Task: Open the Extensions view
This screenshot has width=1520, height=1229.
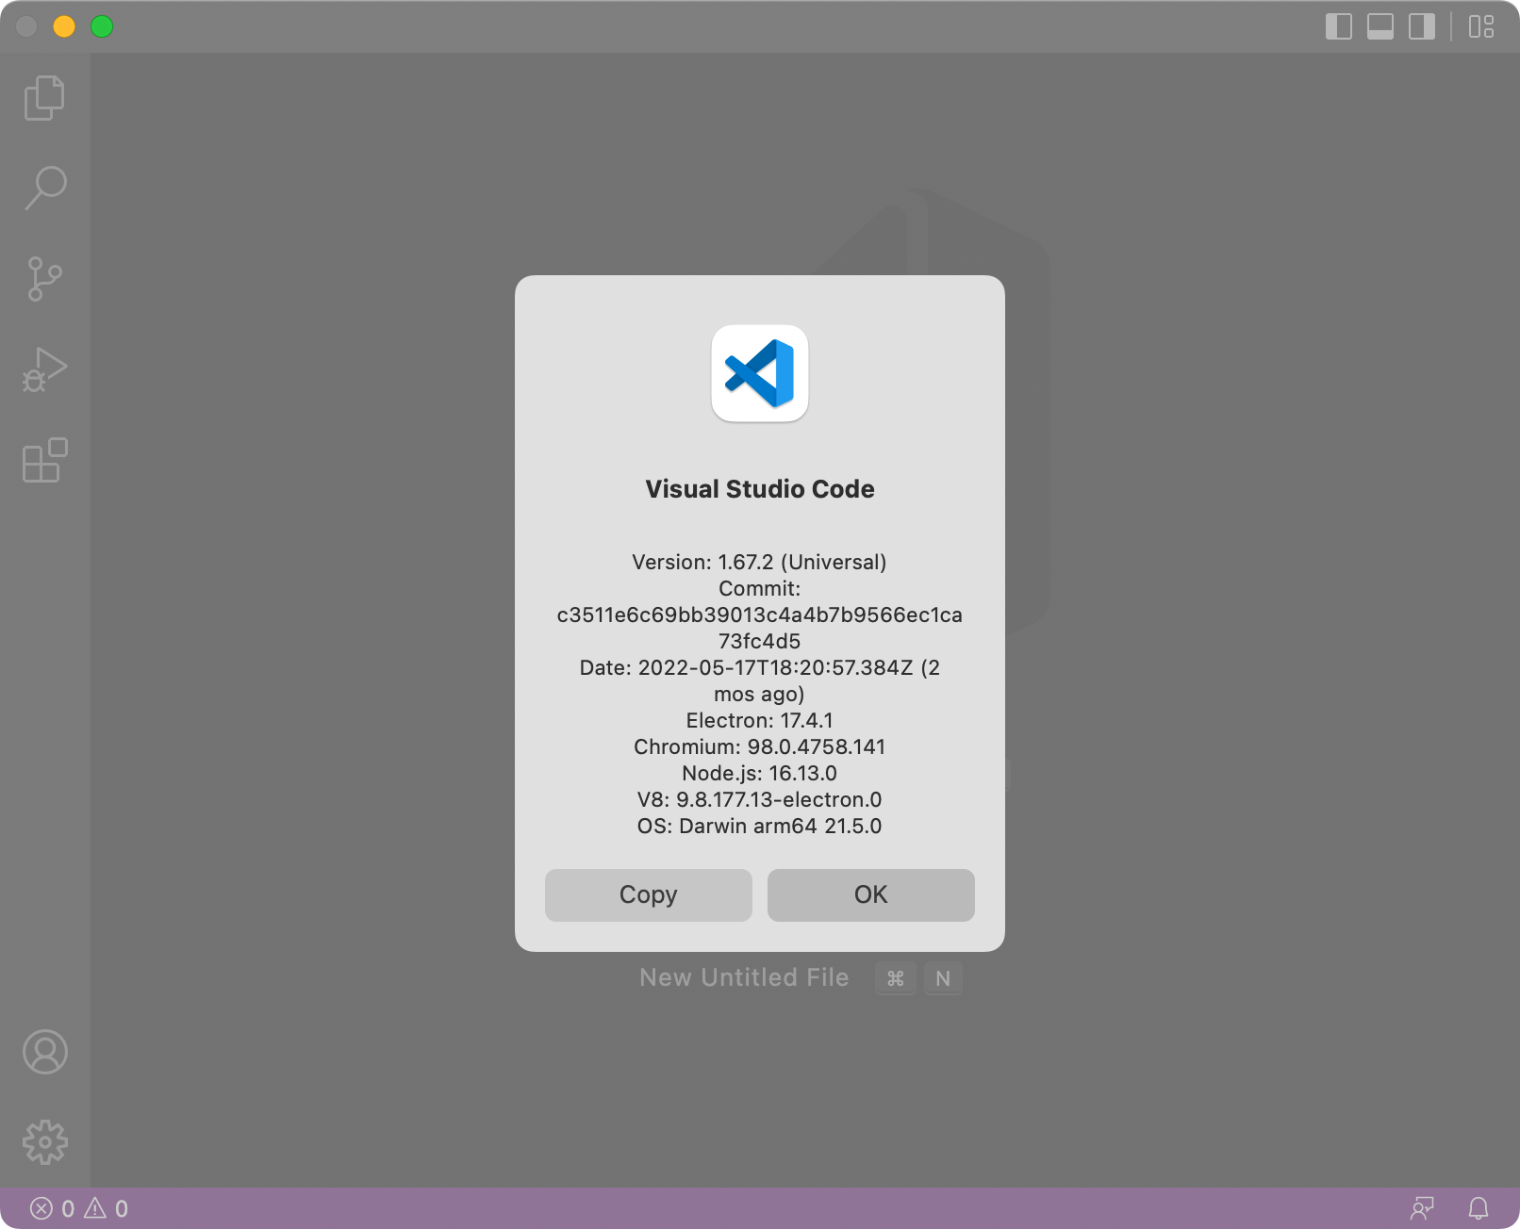Action: pos(44,461)
